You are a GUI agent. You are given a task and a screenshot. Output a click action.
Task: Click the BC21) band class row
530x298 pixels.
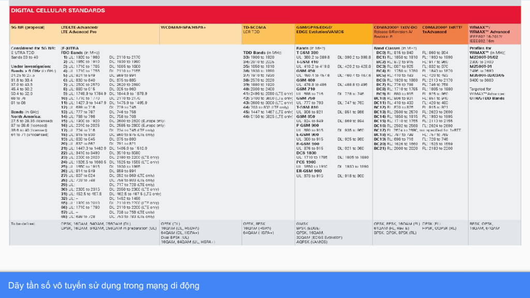[x=413, y=148]
